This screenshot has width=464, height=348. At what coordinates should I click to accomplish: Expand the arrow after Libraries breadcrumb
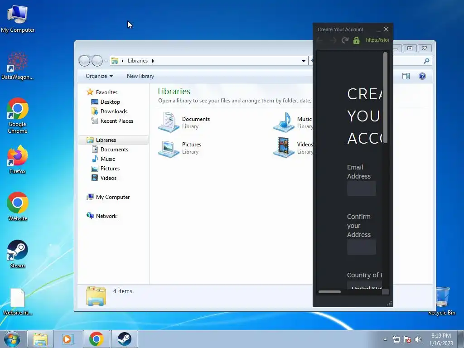pyautogui.click(x=153, y=61)
